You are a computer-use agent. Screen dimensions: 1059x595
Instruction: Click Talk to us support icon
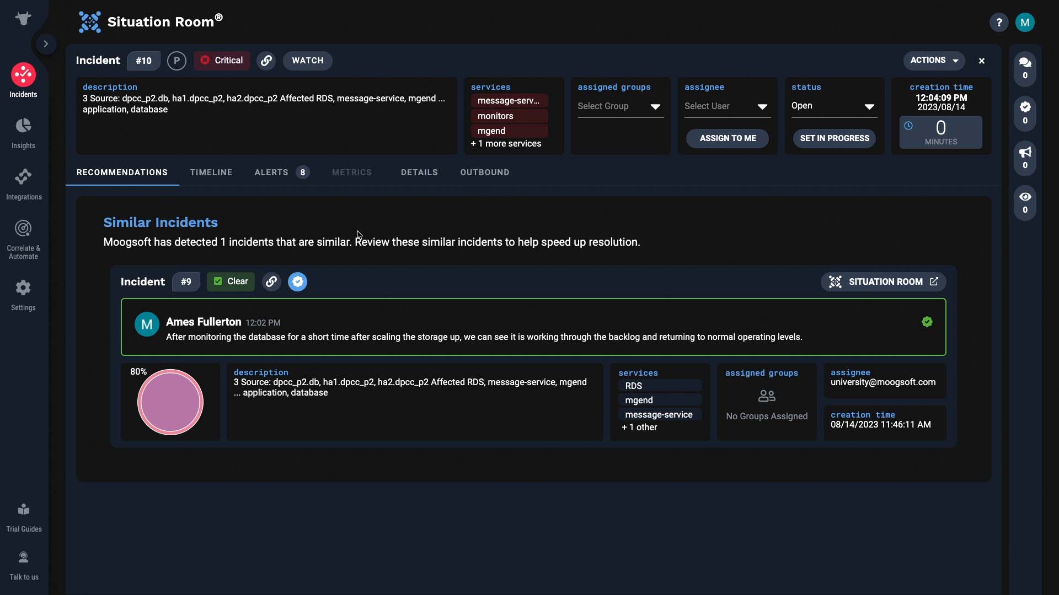(x=24, y=566)
